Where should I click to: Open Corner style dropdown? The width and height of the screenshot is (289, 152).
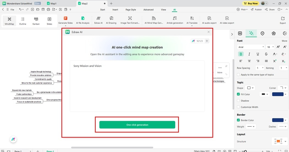[283, 88]
